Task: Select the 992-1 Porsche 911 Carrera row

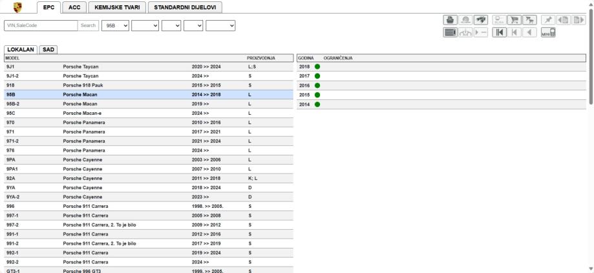Action: (149, 253)
